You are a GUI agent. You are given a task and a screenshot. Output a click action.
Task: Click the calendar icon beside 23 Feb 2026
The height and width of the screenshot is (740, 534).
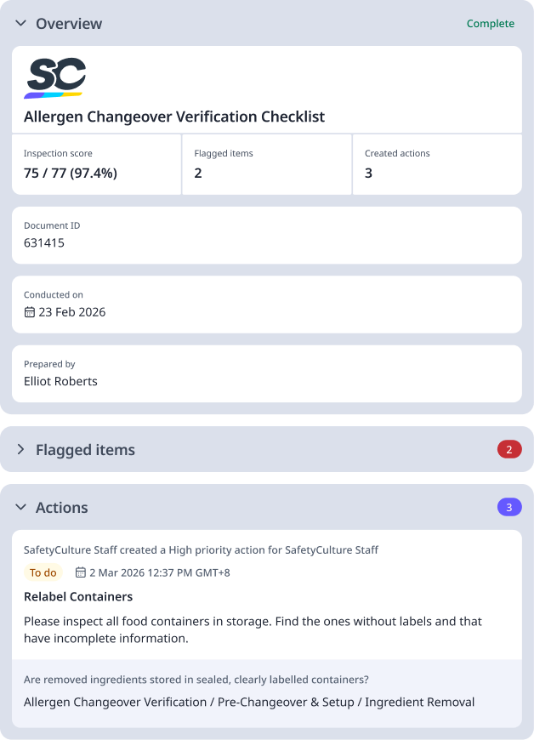coord(30,312)
